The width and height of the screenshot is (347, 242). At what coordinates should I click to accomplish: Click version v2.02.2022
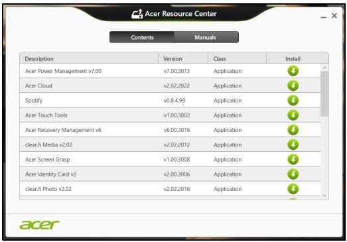point(176,86)
